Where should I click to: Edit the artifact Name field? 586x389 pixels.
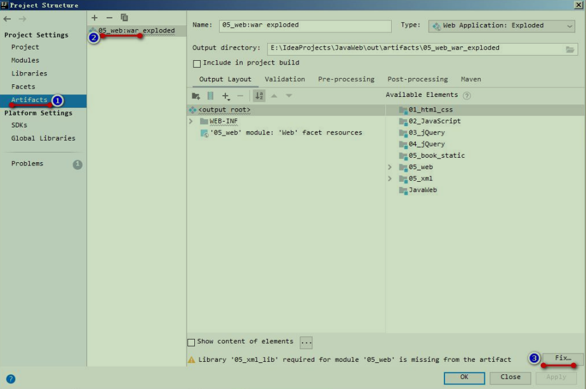tap(305, 26)
